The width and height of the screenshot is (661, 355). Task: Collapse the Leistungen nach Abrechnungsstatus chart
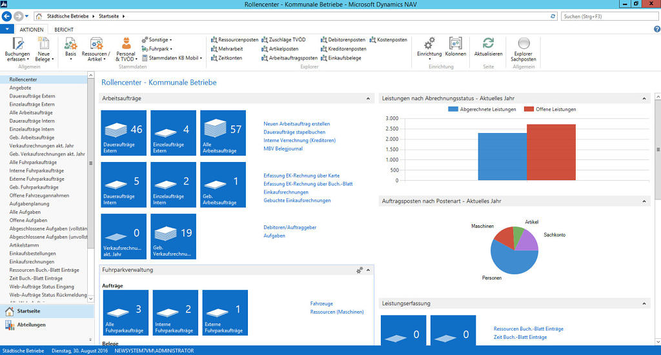coord(644,99)
